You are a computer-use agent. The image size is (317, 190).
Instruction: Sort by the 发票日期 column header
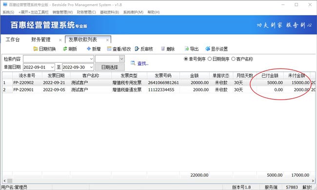(x=56, y=75)
